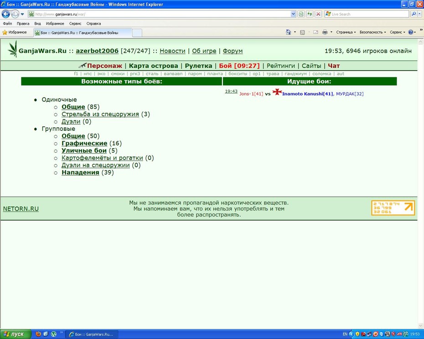Click the Read mail envelope icon
Viewport: 424px width, 339px height.
click(315, 32)
